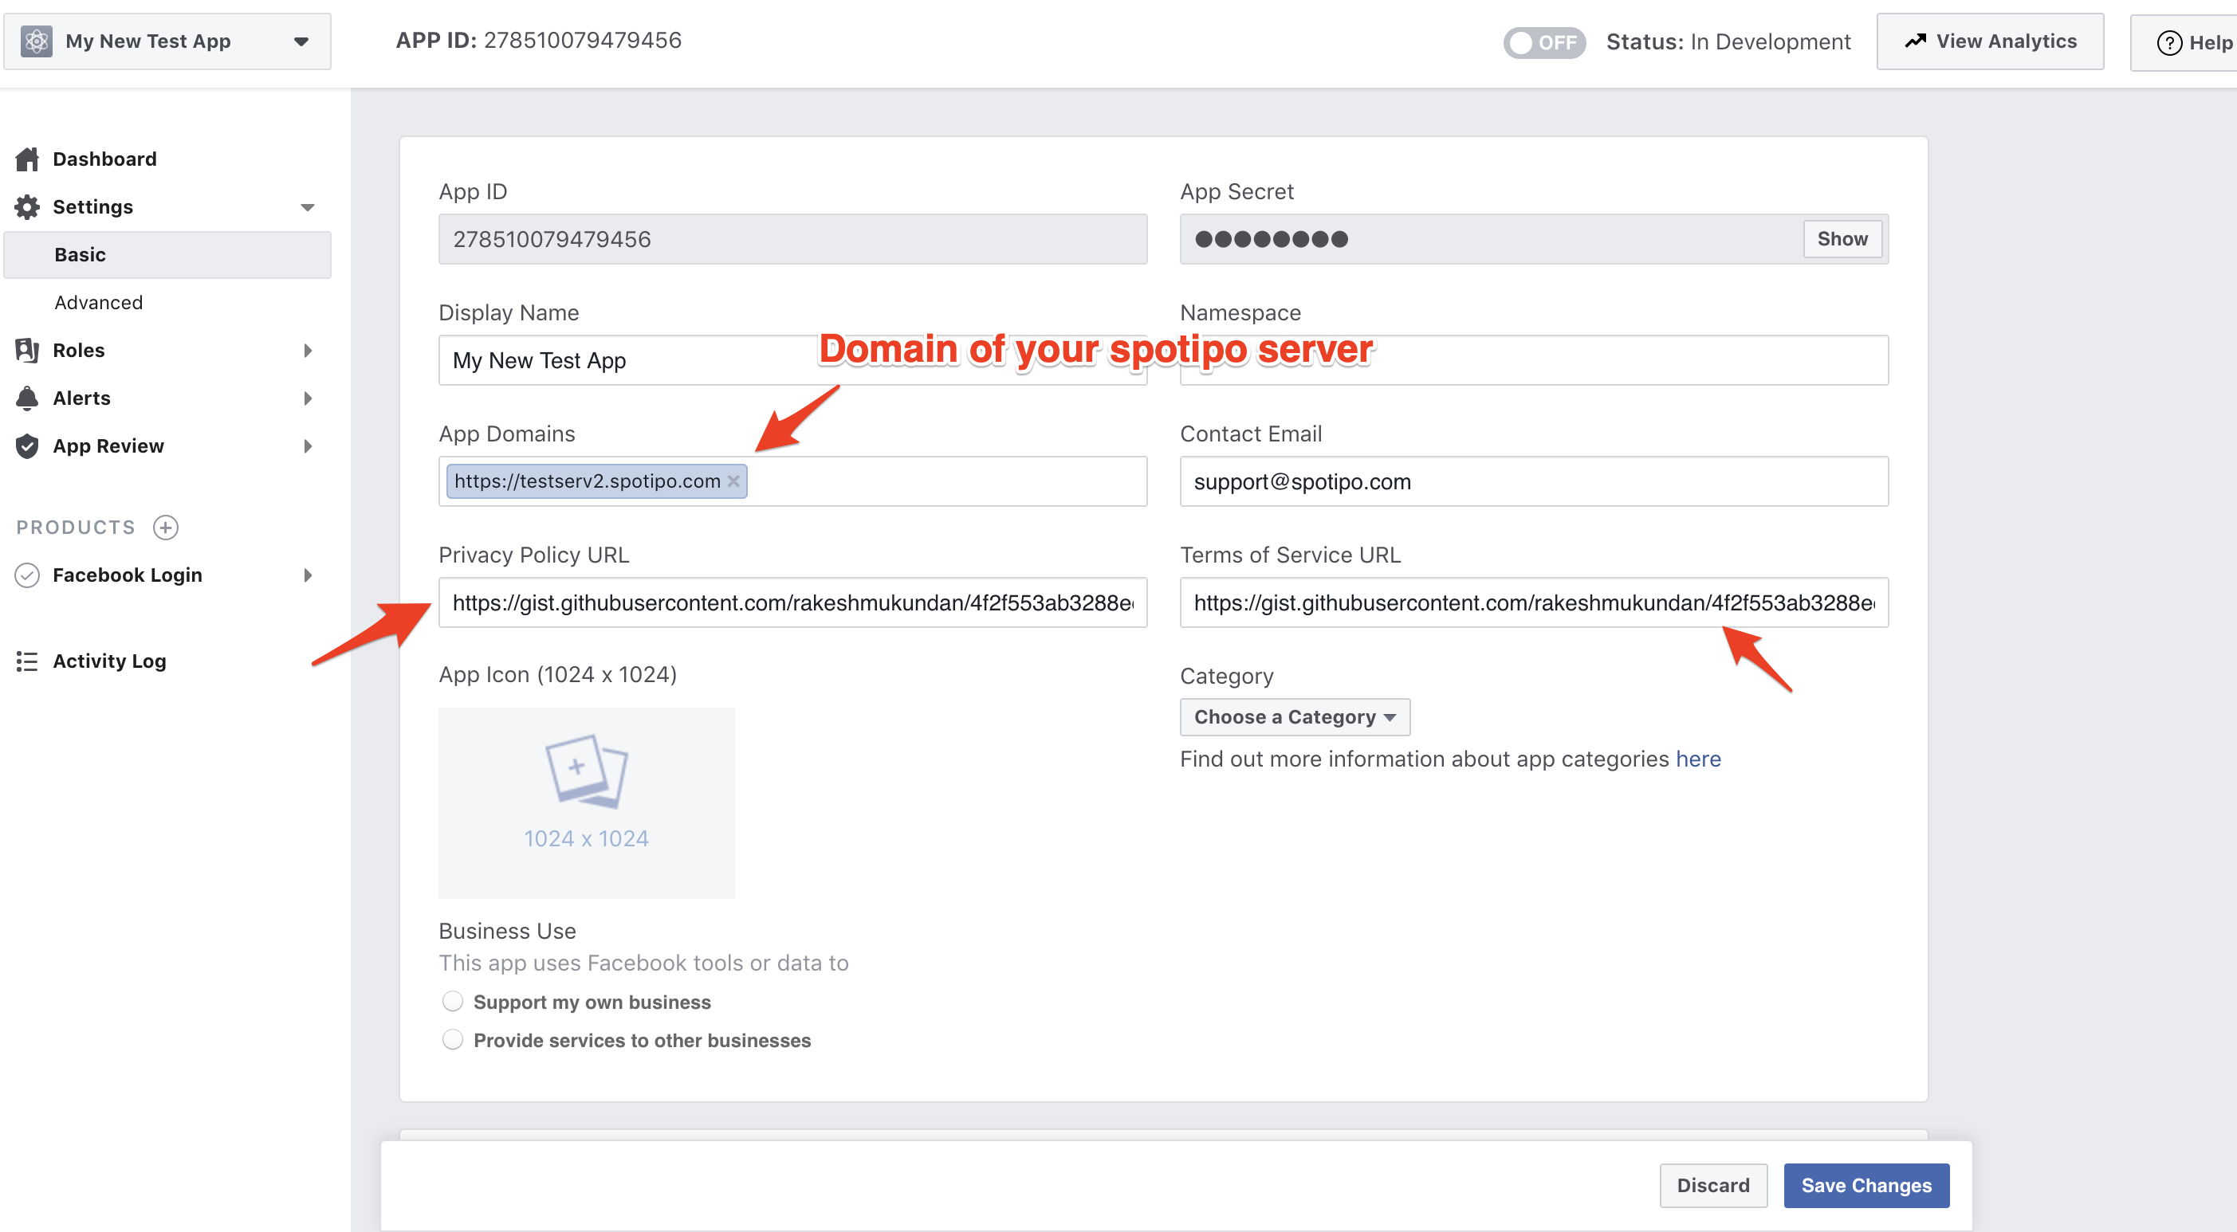
Task: Expand the App Review submenu arrow
Action: (x=308, y=446)
